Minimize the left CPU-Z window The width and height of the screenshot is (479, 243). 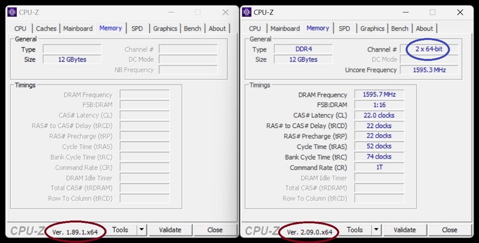171,12
